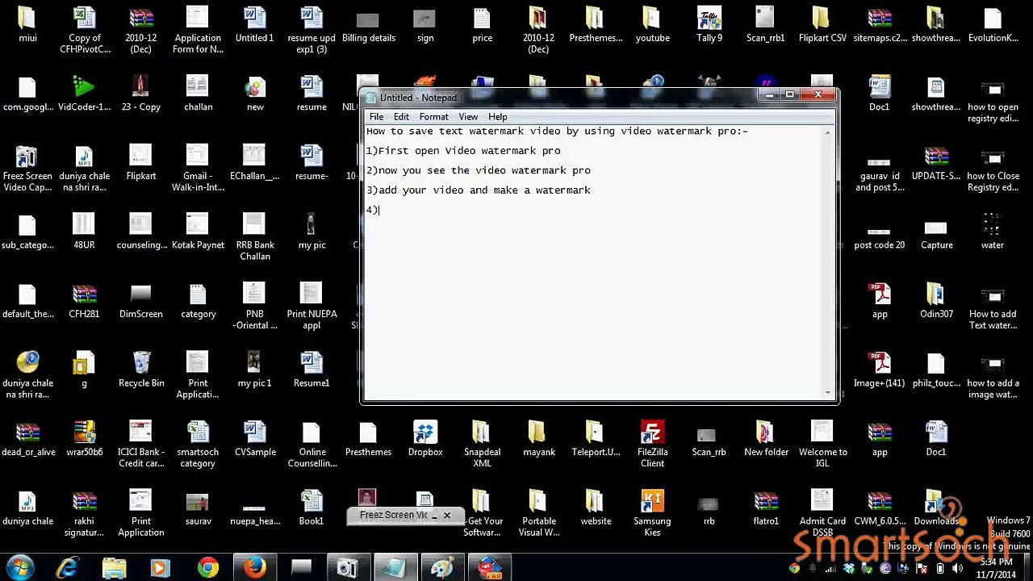The height and width of the screenshot is (581, 1033).
Task: Select the youtube folder on desktop
Action: 652,24
